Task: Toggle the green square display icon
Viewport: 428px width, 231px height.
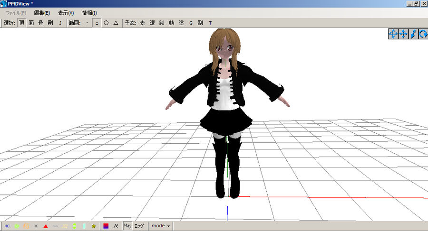Action: click(17, 226)
